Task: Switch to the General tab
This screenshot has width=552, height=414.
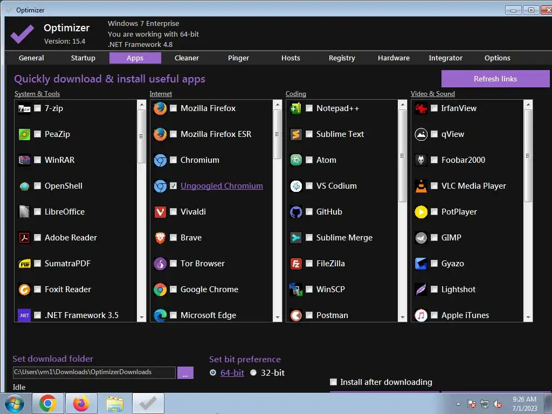Action: [31, 58]
